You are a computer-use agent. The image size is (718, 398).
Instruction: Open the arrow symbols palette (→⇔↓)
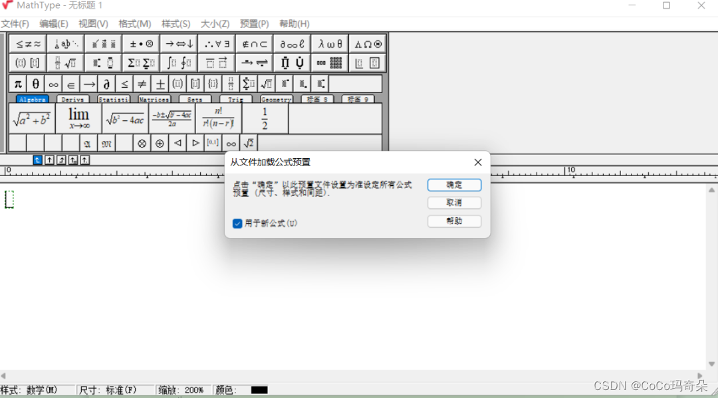click(179, 45)
